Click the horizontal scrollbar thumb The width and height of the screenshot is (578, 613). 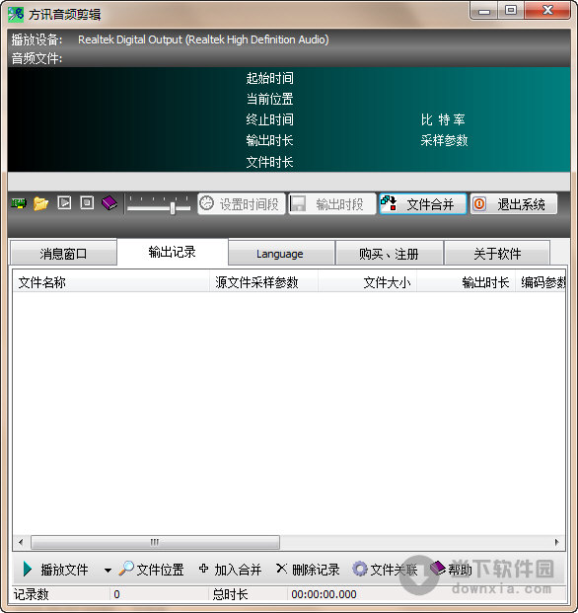point(155,542)
